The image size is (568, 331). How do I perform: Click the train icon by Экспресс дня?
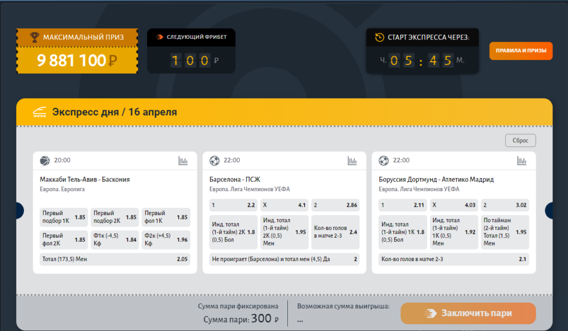coord(39,112)
